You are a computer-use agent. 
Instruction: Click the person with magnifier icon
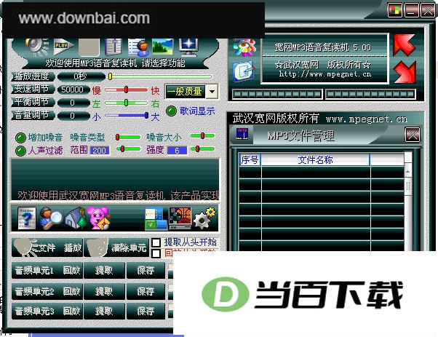50,218
